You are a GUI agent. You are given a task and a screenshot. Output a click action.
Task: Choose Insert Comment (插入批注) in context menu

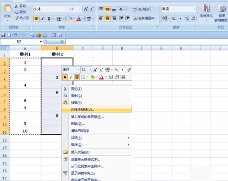point(97,152)
